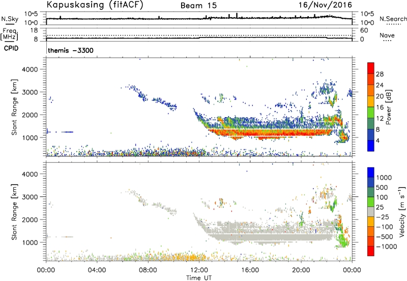
Task: Click the '60' tick on the Nave axis
Action: 364,30
